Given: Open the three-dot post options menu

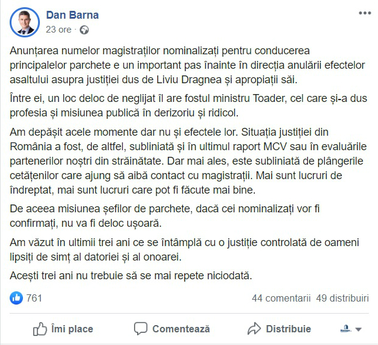Looking at the screenshot, I should [365, 13].
